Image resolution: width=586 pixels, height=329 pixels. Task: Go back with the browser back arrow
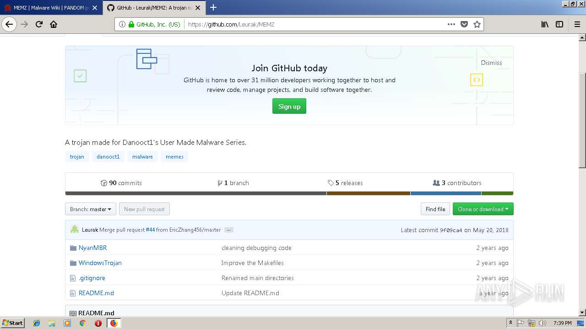coord(9,24)
